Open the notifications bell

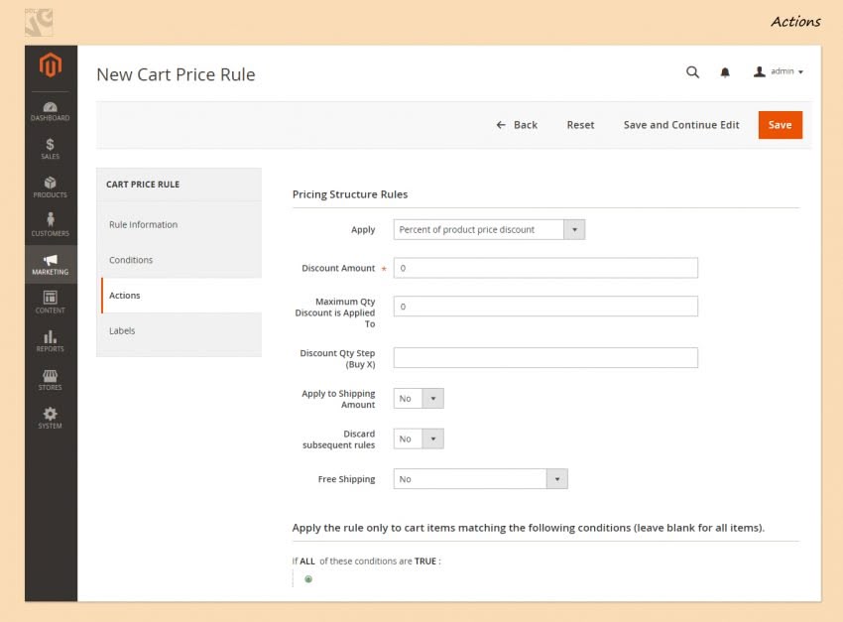point(725,72)
